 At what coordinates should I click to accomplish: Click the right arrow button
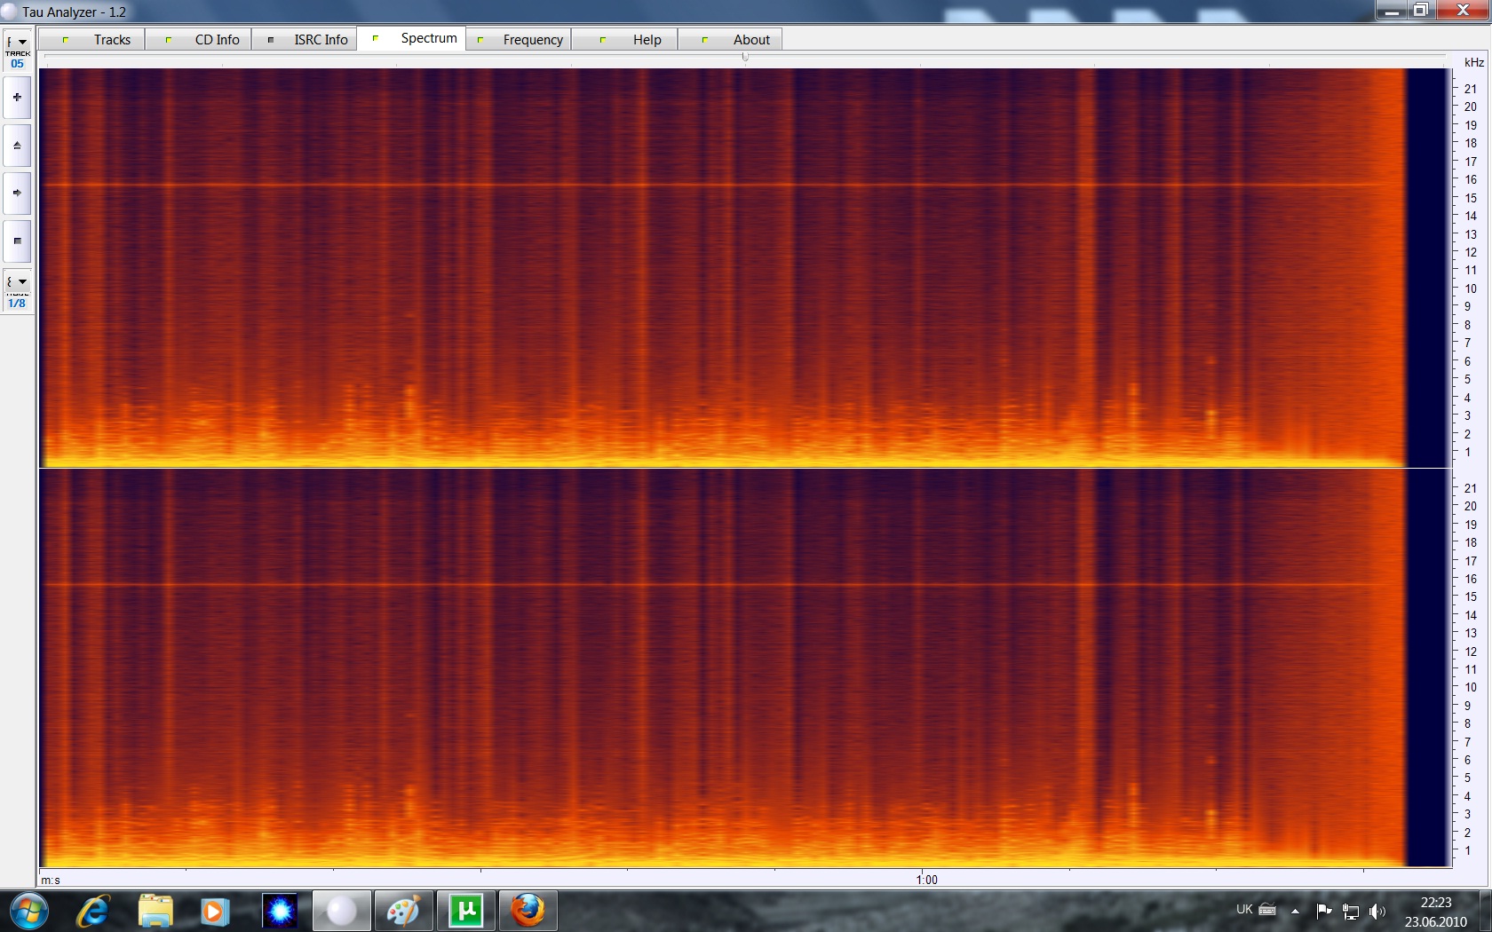click(x=17, y=193)
